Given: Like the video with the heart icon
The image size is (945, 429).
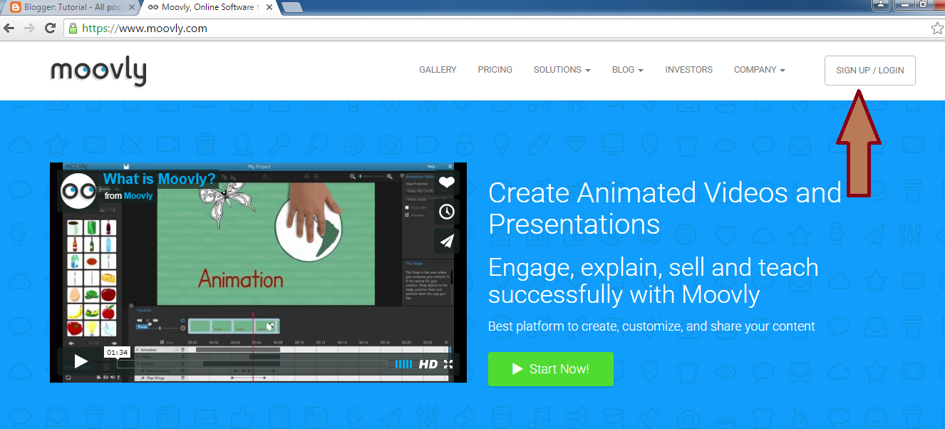Looking at the screenshot, I should [x=447, y=182].
